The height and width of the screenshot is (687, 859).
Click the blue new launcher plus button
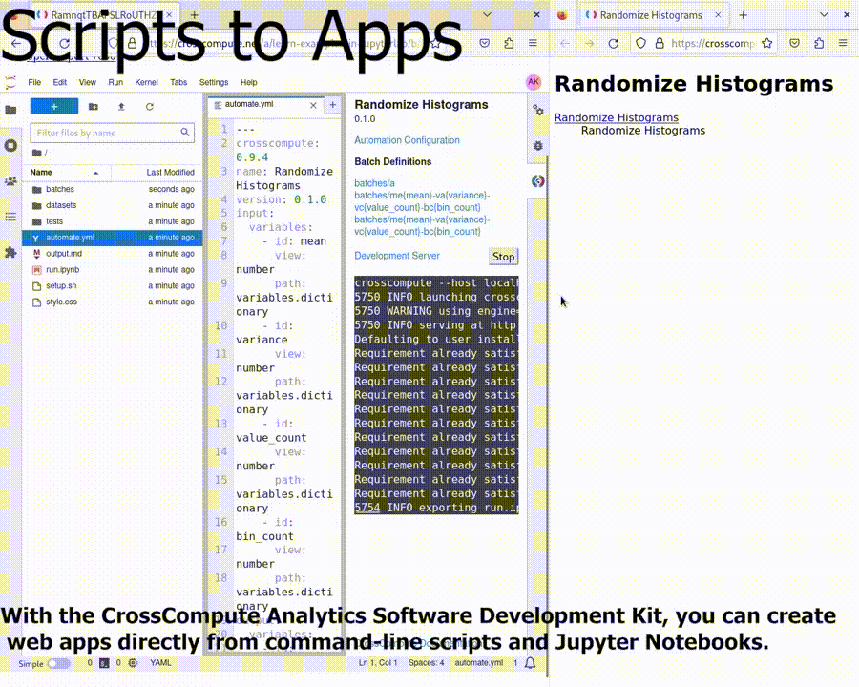pos(54,106)
